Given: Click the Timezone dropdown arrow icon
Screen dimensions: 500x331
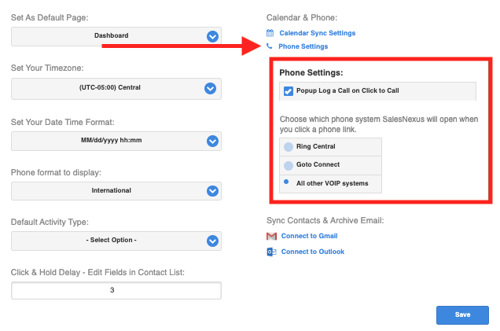Looking at the screenshot, I should tap(211, 88).
